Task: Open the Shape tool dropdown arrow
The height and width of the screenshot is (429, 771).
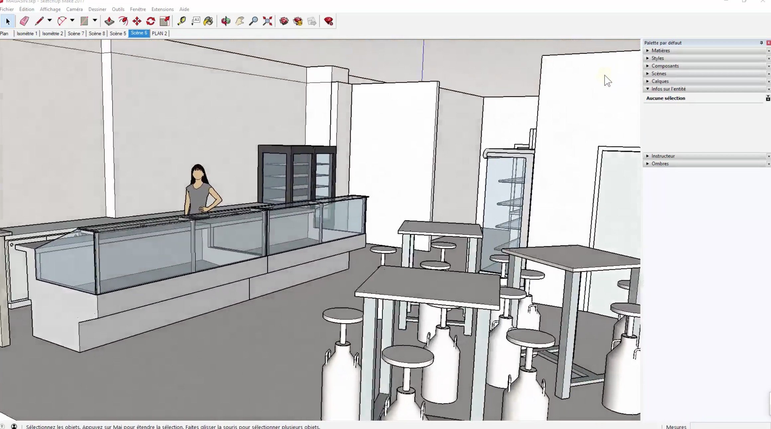Action: (95, 21)
